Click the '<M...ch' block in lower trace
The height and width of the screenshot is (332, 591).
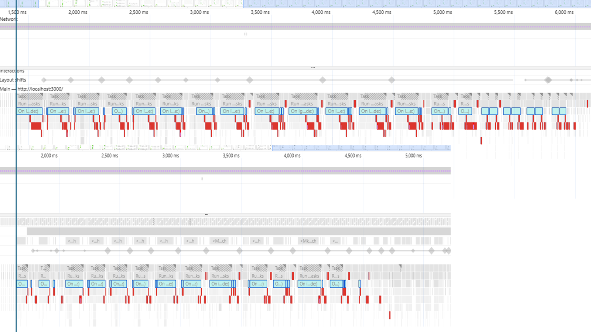[x=219, y=241]
